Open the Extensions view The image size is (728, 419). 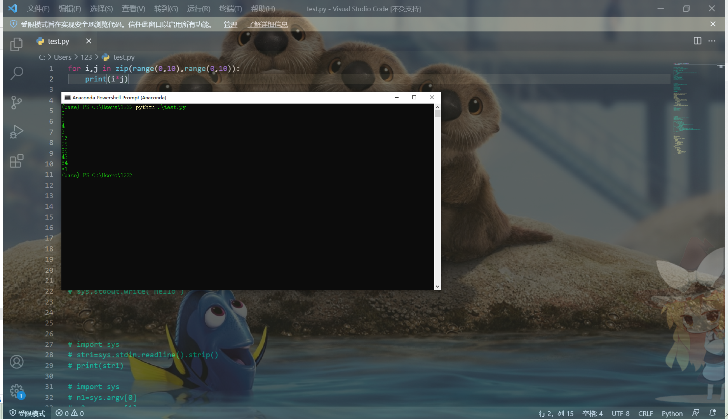coord(16,161)
